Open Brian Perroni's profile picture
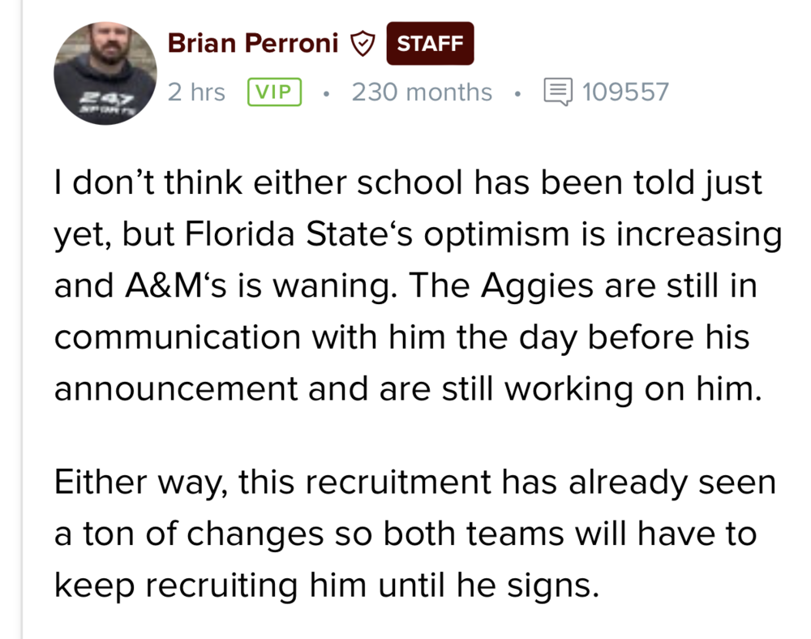 105,74
